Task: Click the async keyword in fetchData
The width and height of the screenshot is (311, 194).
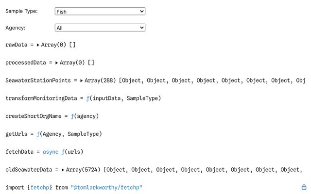Action: coord(51,152)
